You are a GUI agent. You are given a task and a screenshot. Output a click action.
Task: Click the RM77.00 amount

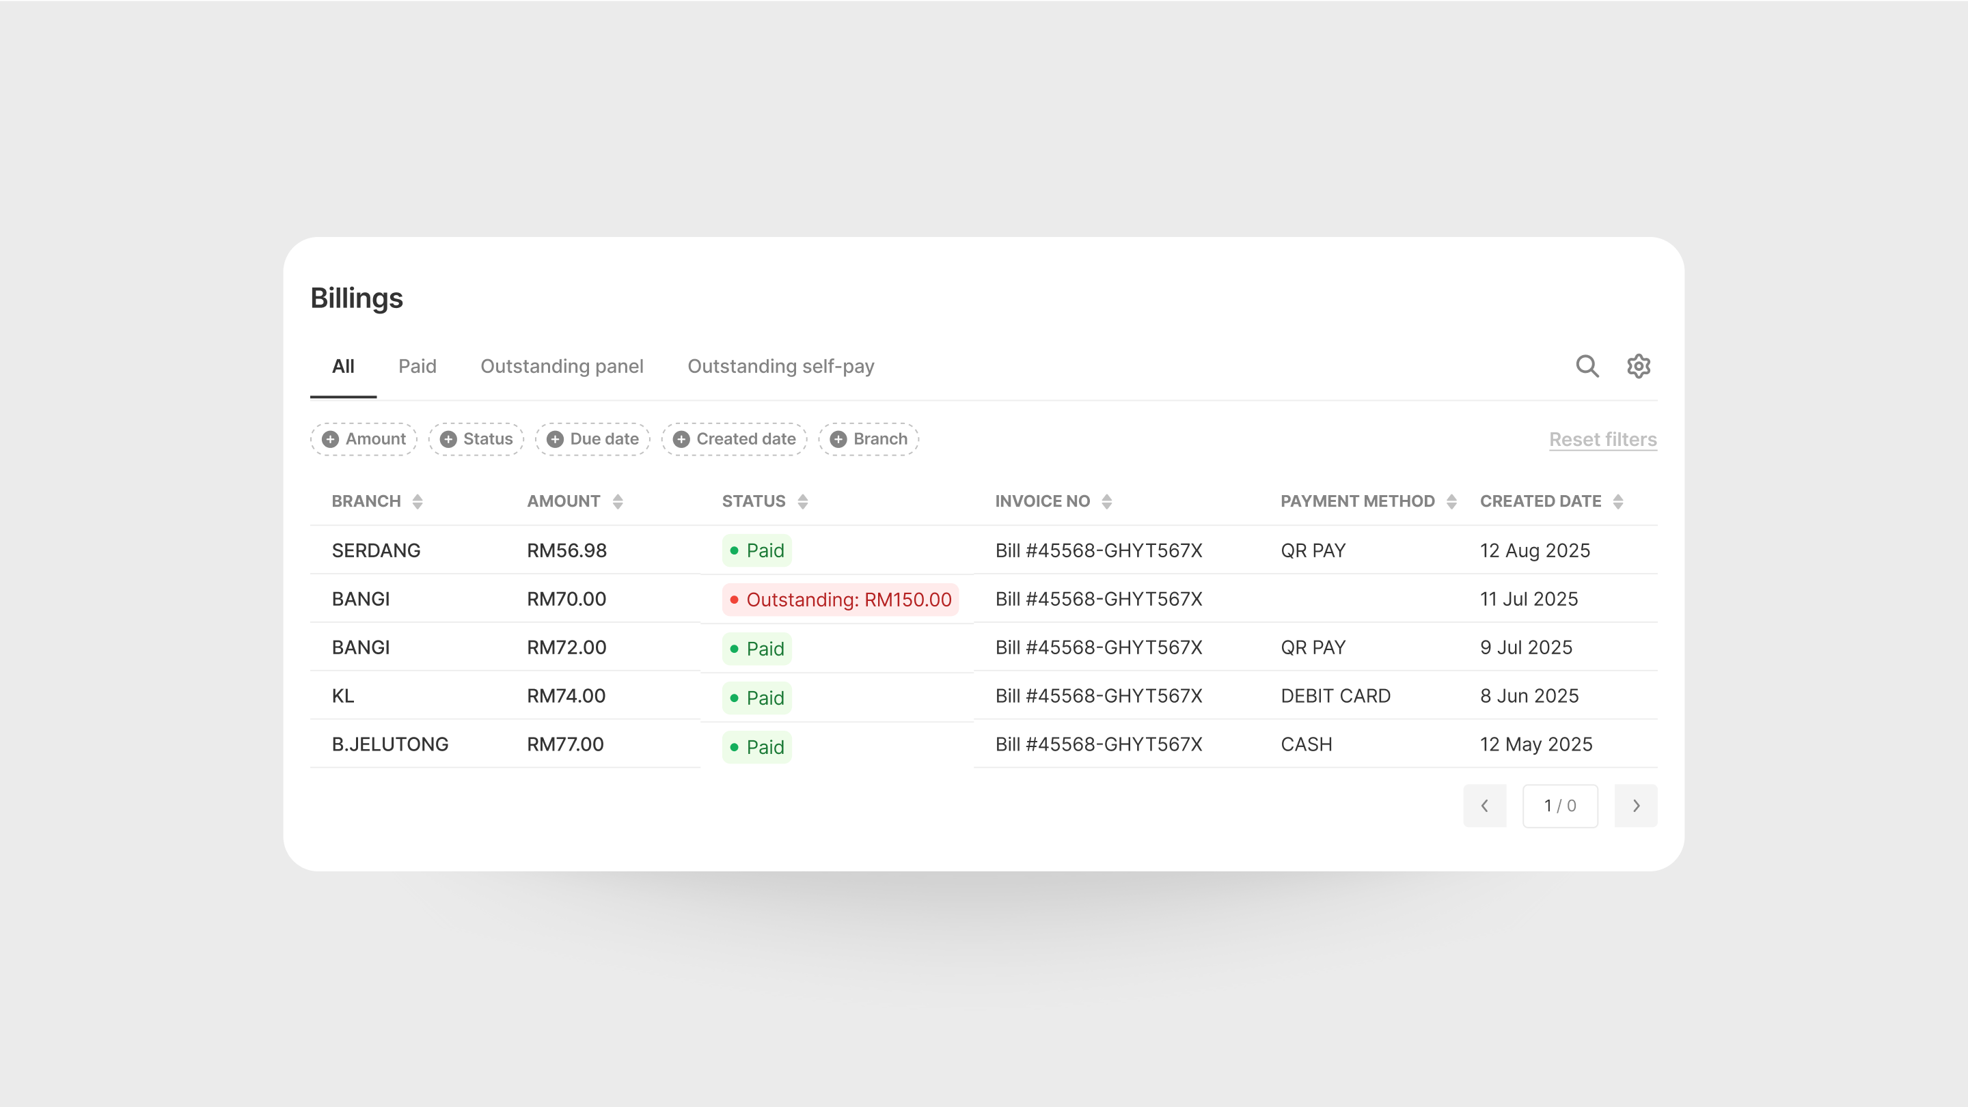(565, 744)
